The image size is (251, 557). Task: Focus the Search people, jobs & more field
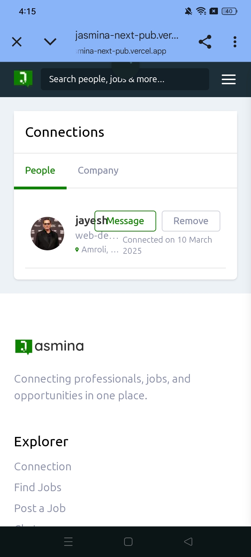pos(125,79)
